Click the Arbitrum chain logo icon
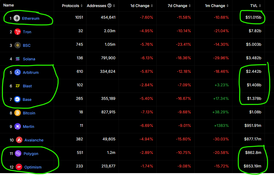274x175 pixels. pyautogui.click(x=18, y=72)
